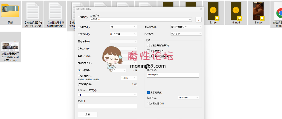Uncheck the 显示密码 checkbox

tap(149, 93)
